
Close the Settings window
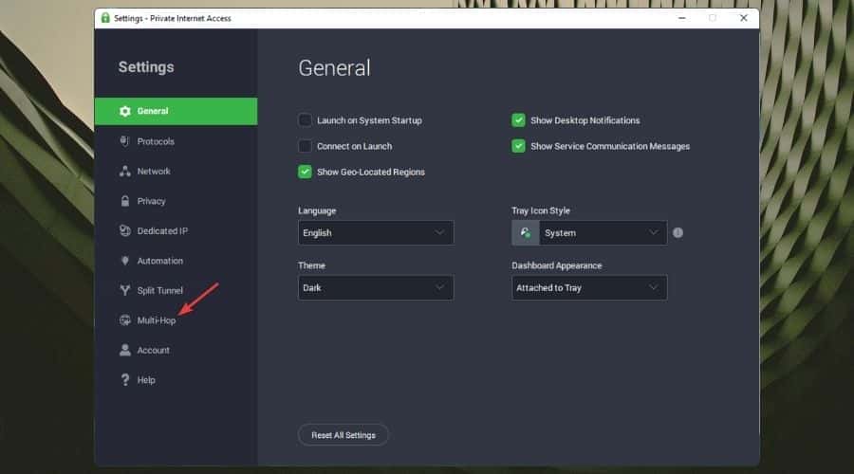(x=743, y=18)
